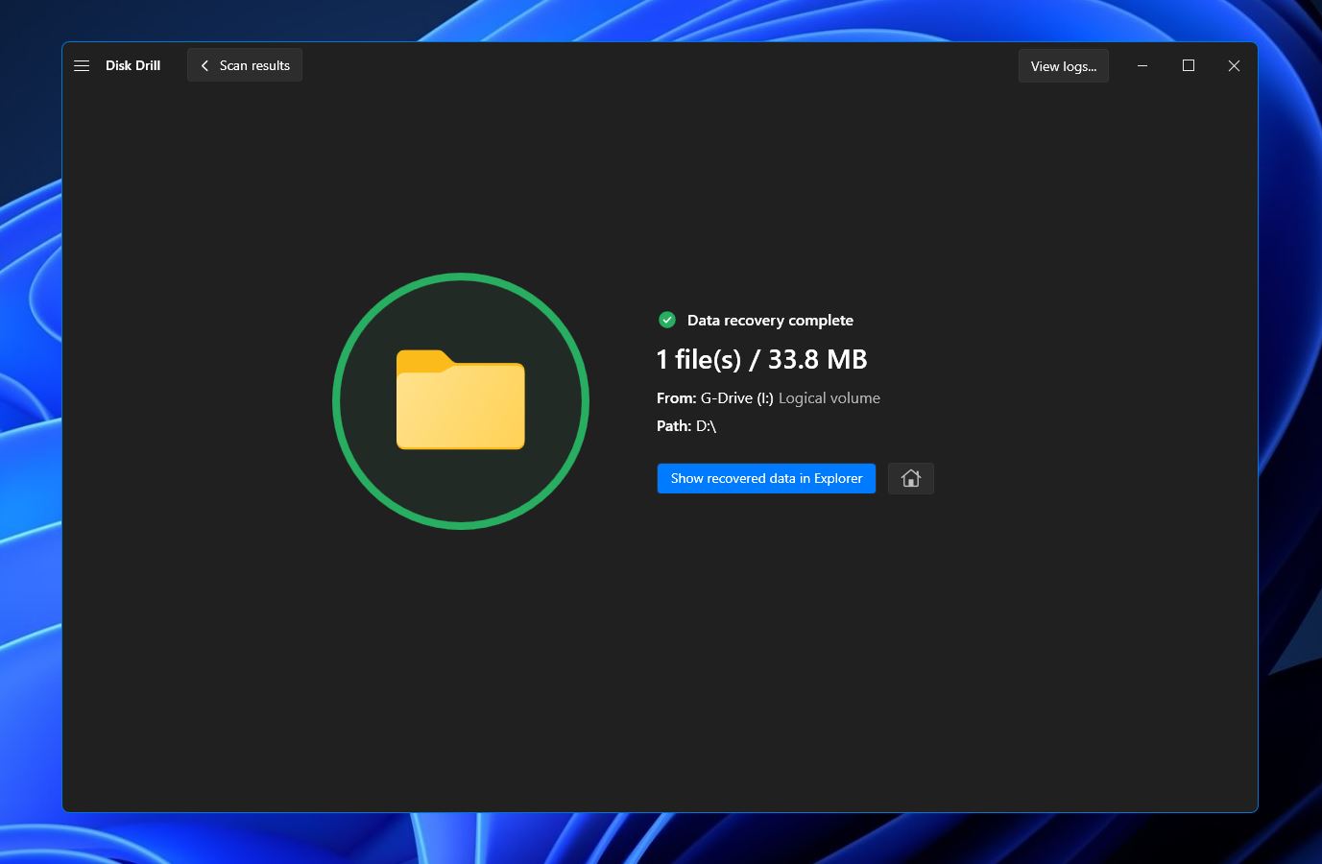Screen dimensions: 1322x864
Task: Close the Disk Drill window
Action: [1234, 65]
